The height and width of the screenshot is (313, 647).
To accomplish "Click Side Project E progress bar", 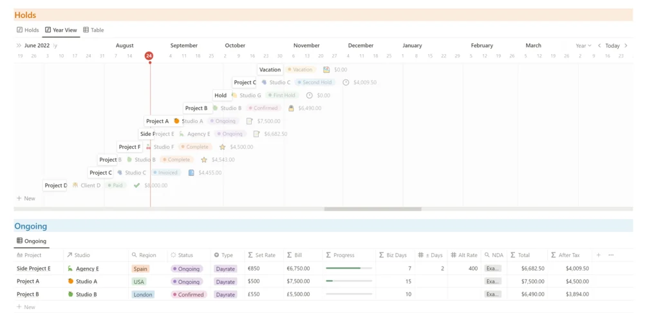I will pos(349,269).
